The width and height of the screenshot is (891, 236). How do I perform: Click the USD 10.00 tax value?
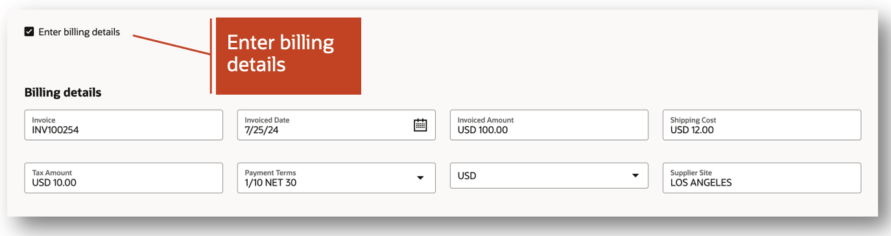pos(54,183)
